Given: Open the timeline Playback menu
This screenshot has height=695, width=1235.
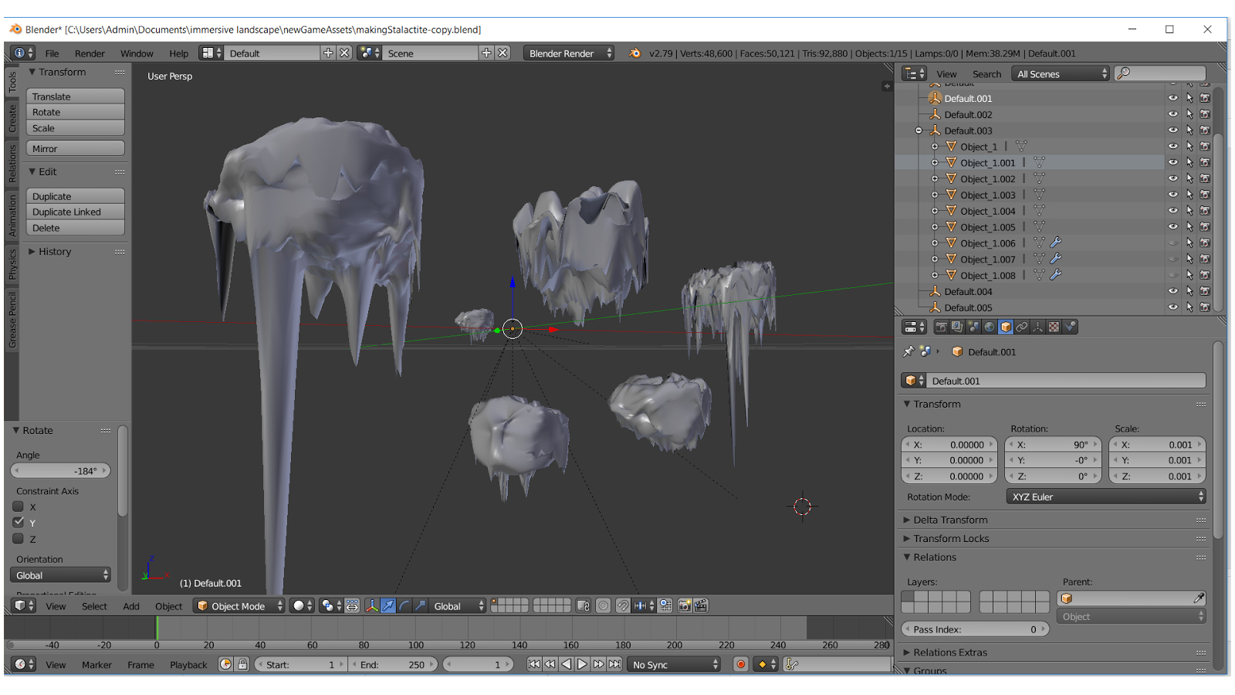Looking at the screenshot, I should click(x=188, y=665).
